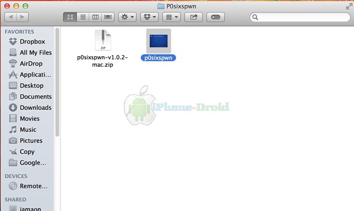The height and width of the screenshot is (211, 354).
Task: Switch to list view mode
Action: tap(82, 17)
